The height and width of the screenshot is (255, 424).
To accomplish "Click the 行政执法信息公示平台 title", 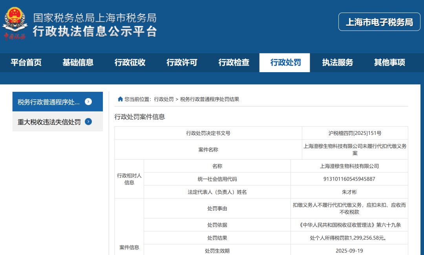I will [95, 31].
